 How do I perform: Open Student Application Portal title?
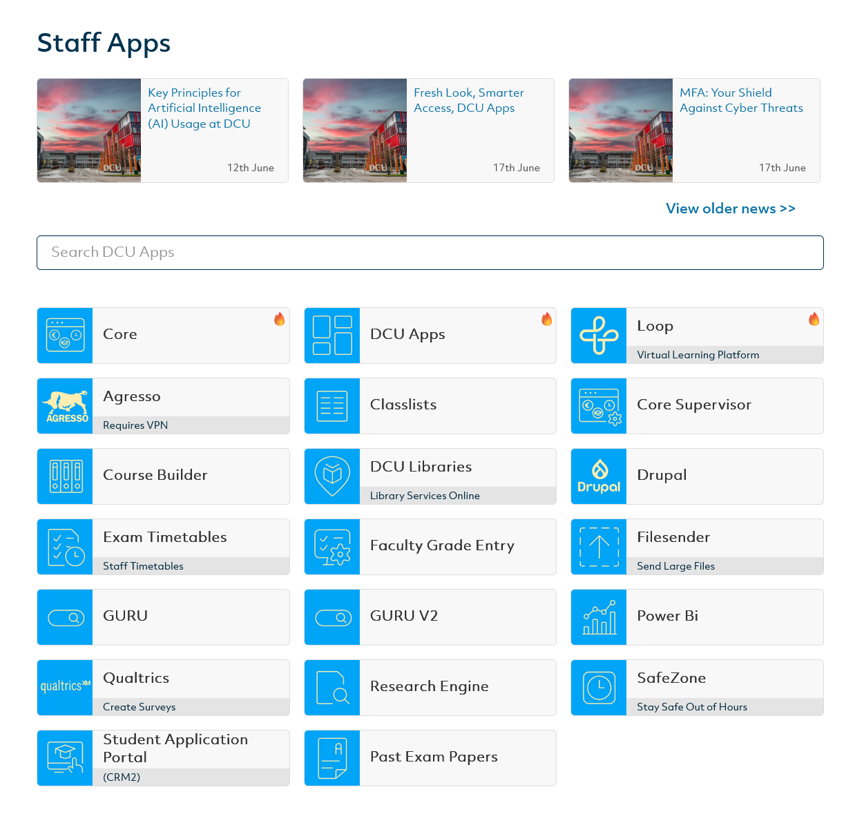point(175,748)
